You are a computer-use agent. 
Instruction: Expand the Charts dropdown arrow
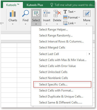13,24
